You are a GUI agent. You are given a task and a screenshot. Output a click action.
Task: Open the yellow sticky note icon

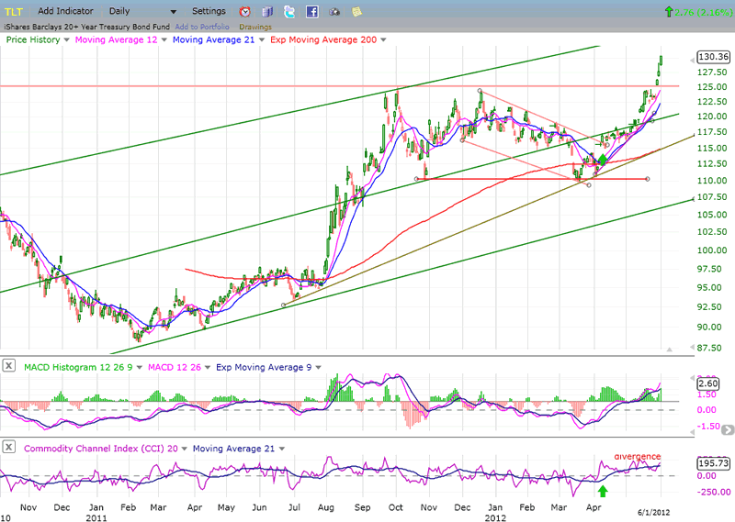(355, 12)
